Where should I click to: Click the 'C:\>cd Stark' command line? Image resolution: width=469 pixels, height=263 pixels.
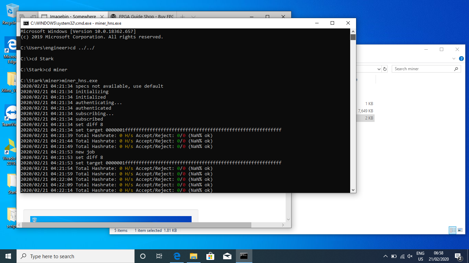tap(37, 59)
